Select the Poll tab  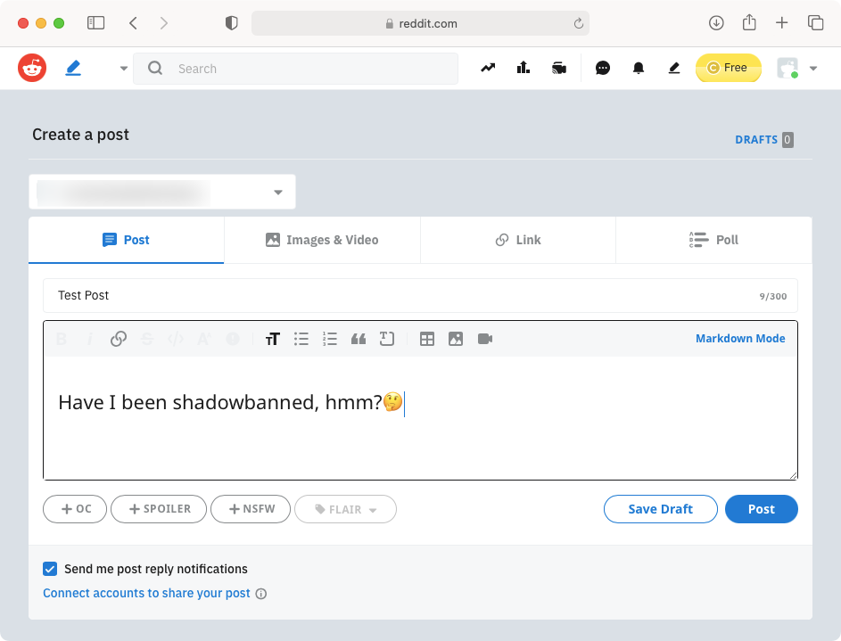coord(713,240)
